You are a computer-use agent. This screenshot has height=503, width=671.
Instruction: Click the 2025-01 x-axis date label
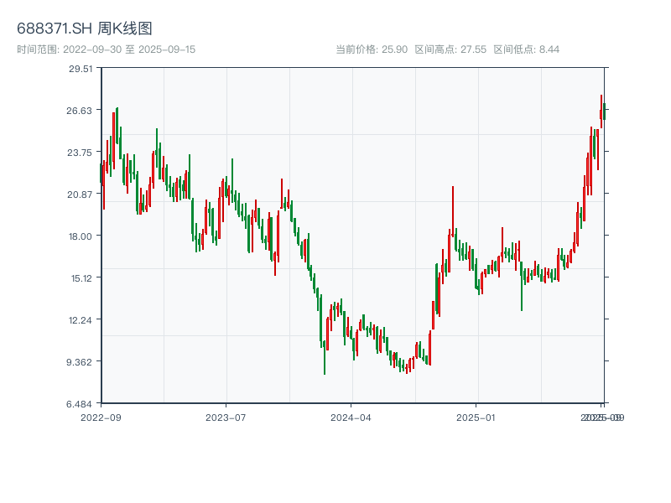click(476, 417)
